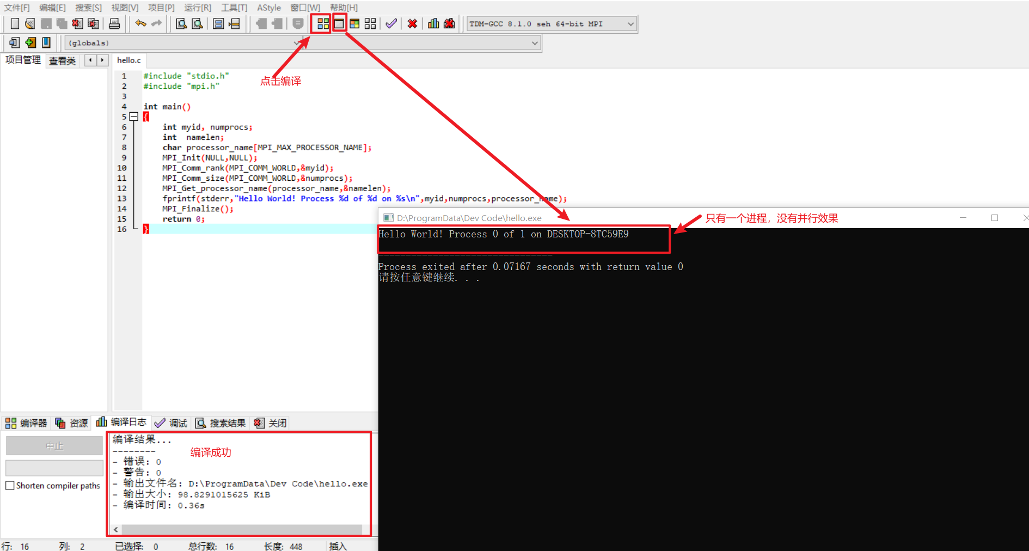Click the 中止 abort button

tap(54, 445)
